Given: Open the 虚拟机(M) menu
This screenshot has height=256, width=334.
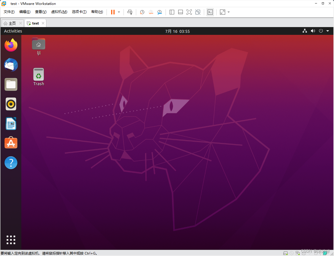Looking at the screenshot, I should click(x=59, y=12).
